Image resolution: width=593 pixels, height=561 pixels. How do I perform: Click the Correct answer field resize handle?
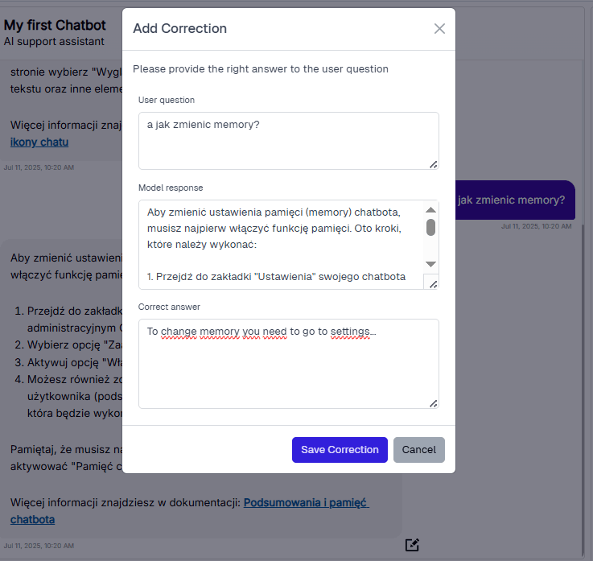(x=433, y=402)
